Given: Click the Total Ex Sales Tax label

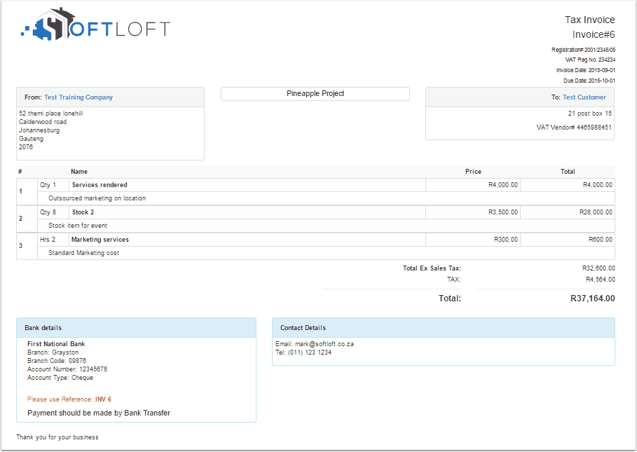Looking at the screenshot, I should click(432, 268).
